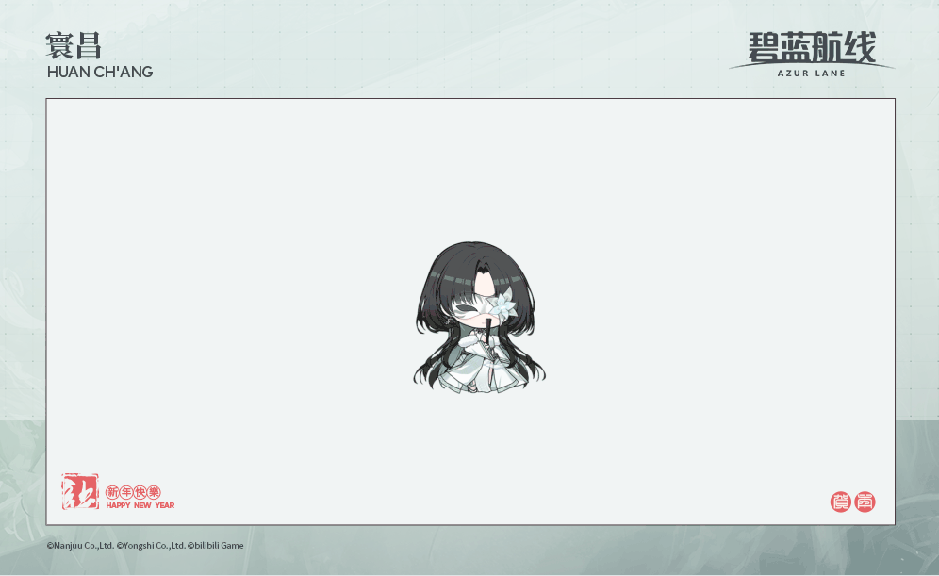Screen dimensions: 939x576
Task: Click the Manjuu Yongshi bilibili copyright line
Action: click(145, 546)
